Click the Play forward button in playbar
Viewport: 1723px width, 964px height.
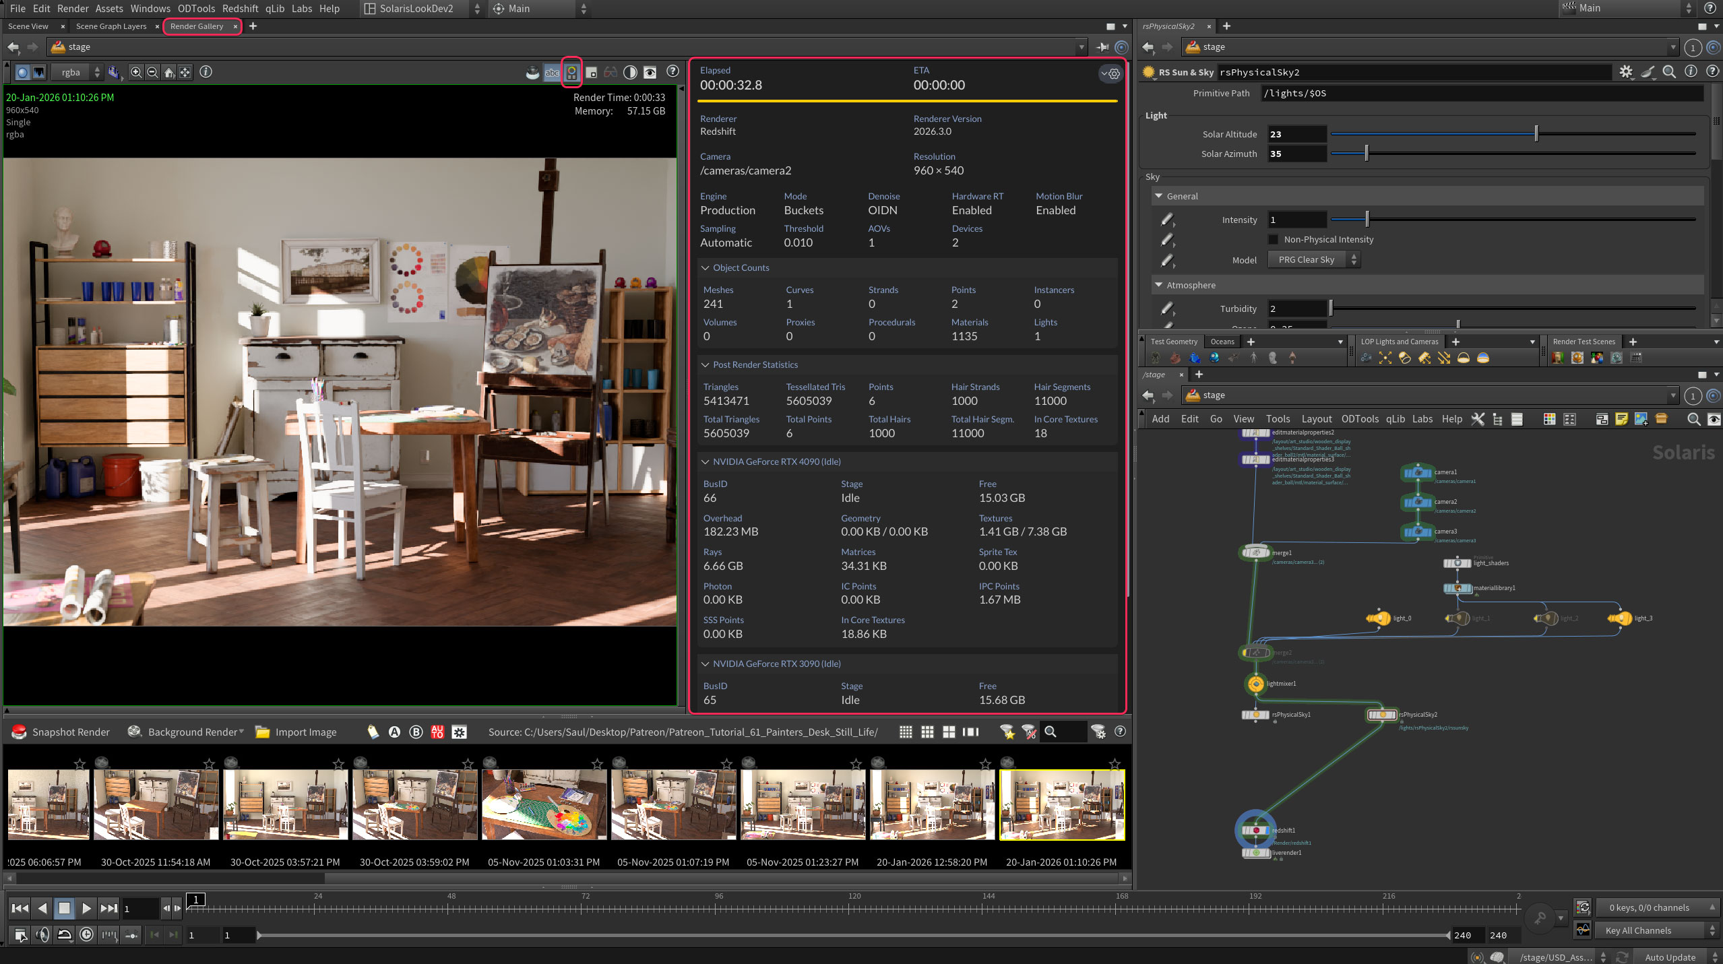86,908
